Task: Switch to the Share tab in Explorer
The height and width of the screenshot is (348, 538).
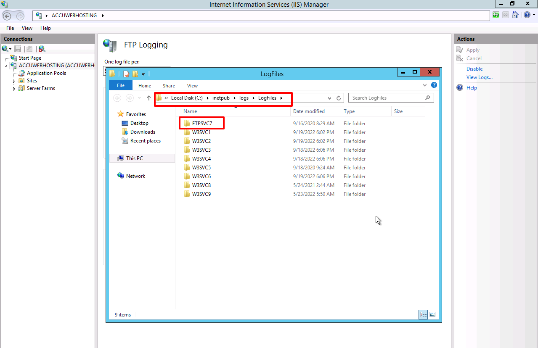Action: (168, 85)
